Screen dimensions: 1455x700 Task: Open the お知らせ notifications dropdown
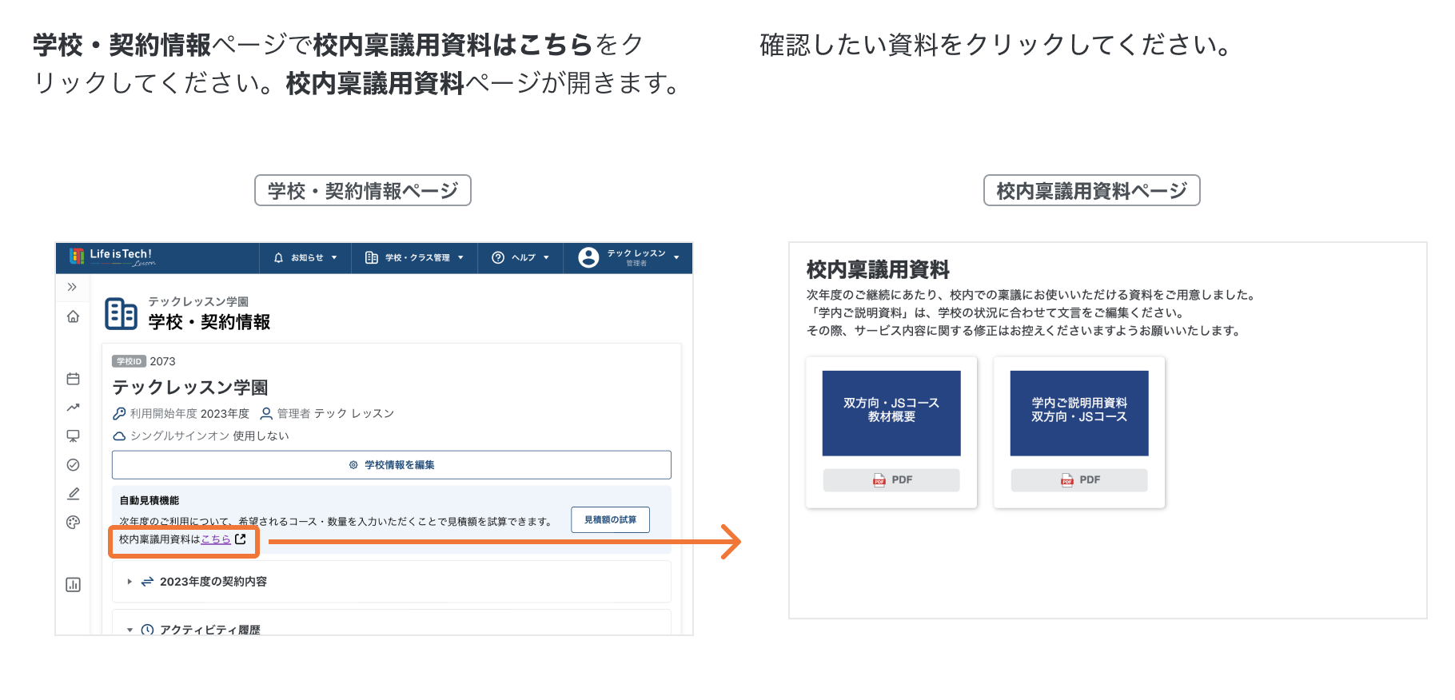tap(305, 258)
